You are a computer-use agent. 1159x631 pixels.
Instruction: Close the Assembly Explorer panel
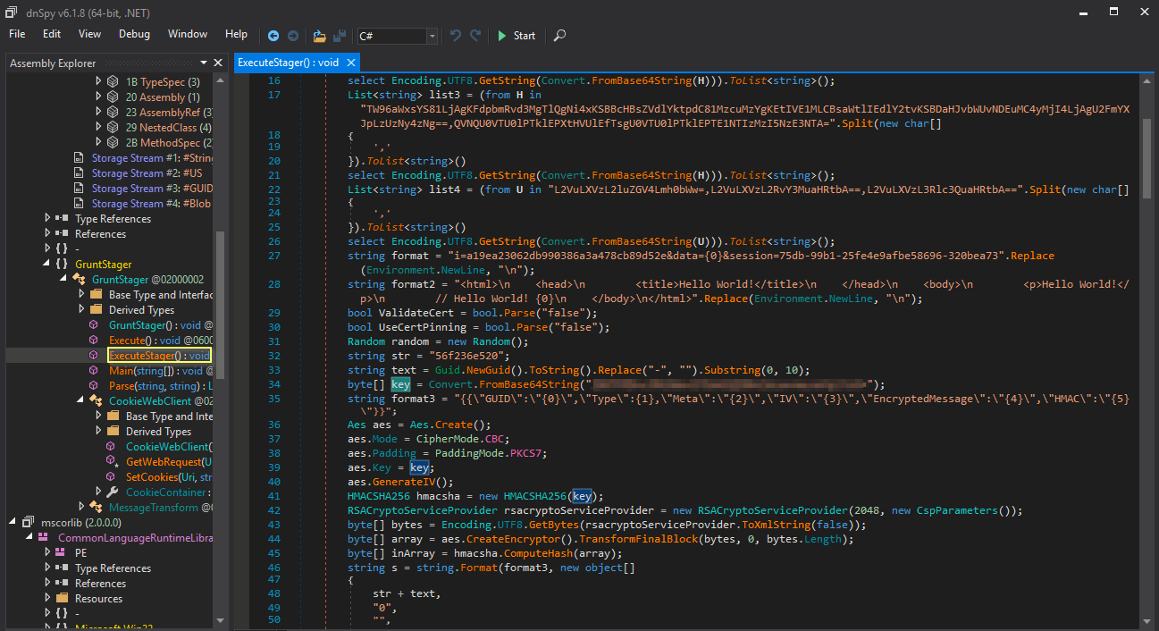pos(218,63)
